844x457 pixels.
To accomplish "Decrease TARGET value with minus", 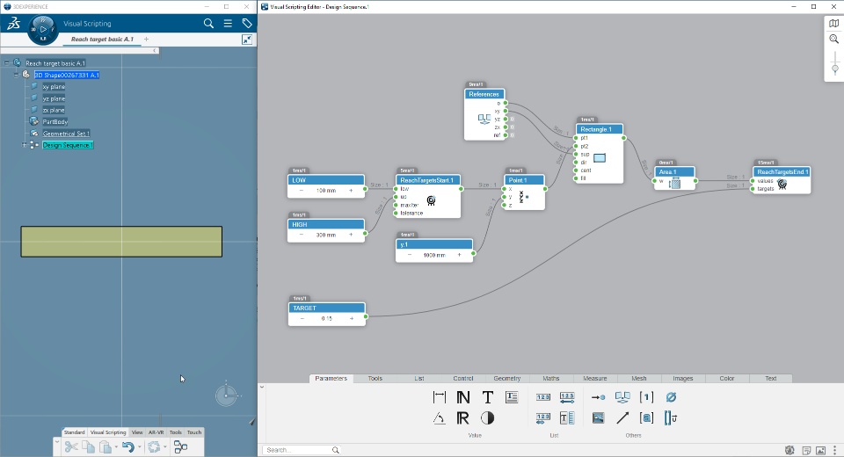I will 302,319.
